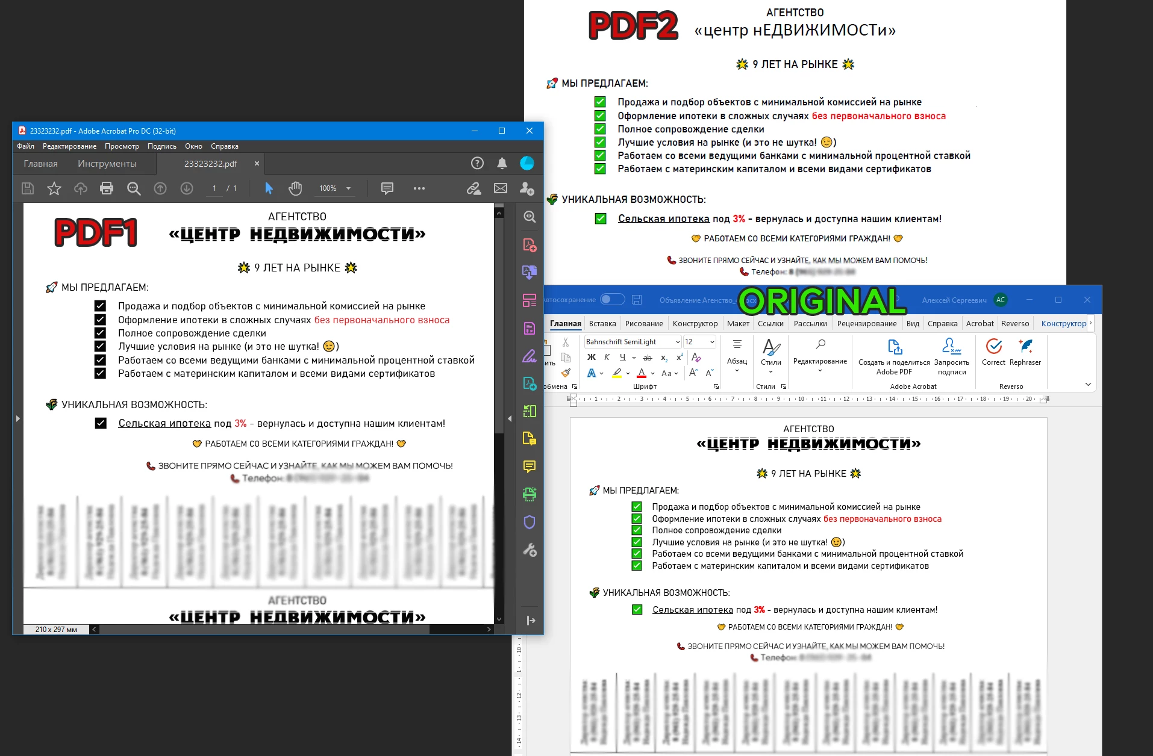Clear all formatting in Word ribbon
Viewport: 1153px width, 756px height.
coord(696,358)
